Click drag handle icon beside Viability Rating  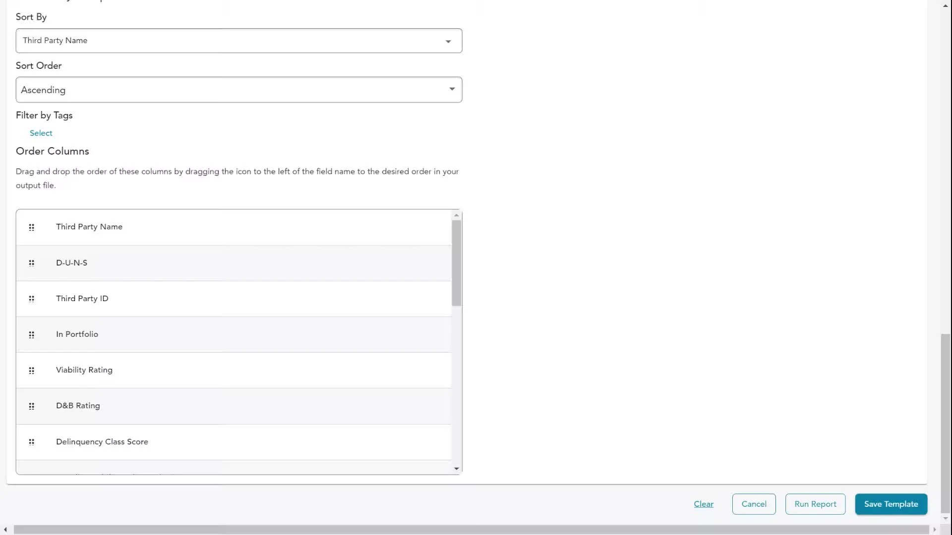click(x=31, y=371)
